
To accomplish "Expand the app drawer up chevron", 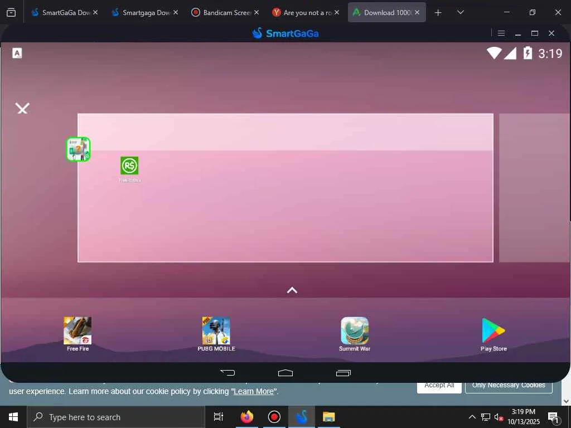I will pyautogui.click(x=292, y=290).
